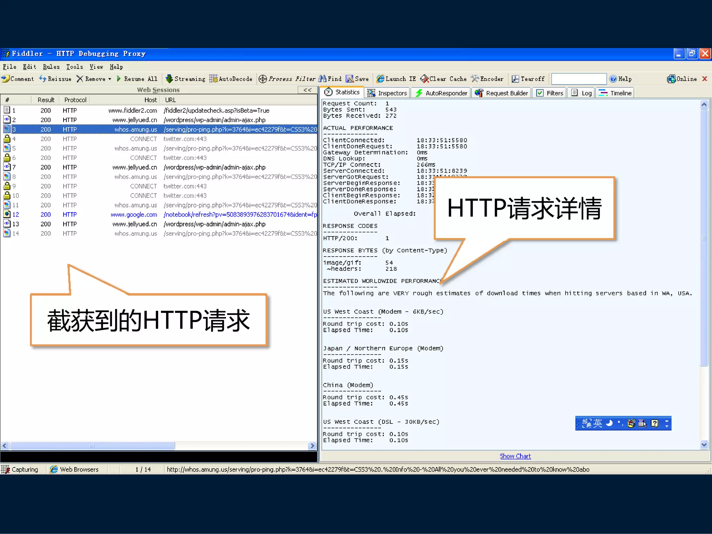Image resolution: width=712 pixels, height=534 pixels.
Task: Click the Remove X icon
Action: 80,79
